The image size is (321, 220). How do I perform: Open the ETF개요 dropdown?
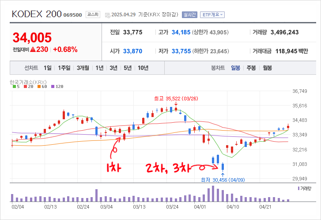point(212,15)
